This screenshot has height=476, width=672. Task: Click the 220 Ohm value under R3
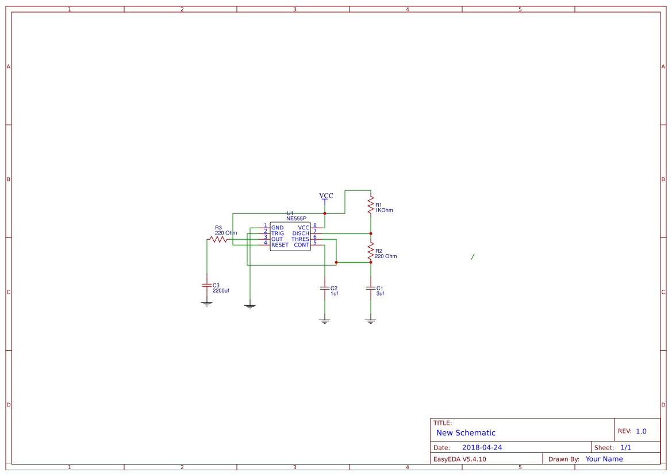226,233
